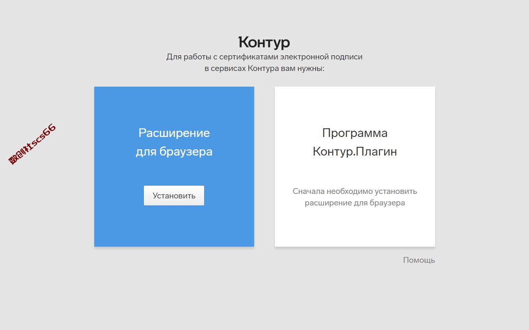Viewport: 529px width, 330px height.
Task: Click the Контур logo heading
Action: (264, 42)
